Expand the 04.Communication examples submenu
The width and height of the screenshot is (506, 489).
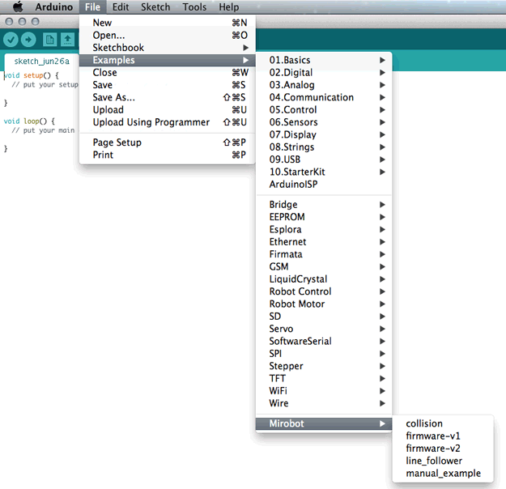pos(324,97)
